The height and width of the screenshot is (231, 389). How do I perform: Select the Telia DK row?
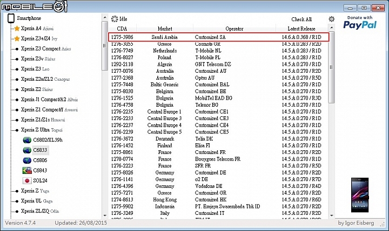(x=218, y=139)
